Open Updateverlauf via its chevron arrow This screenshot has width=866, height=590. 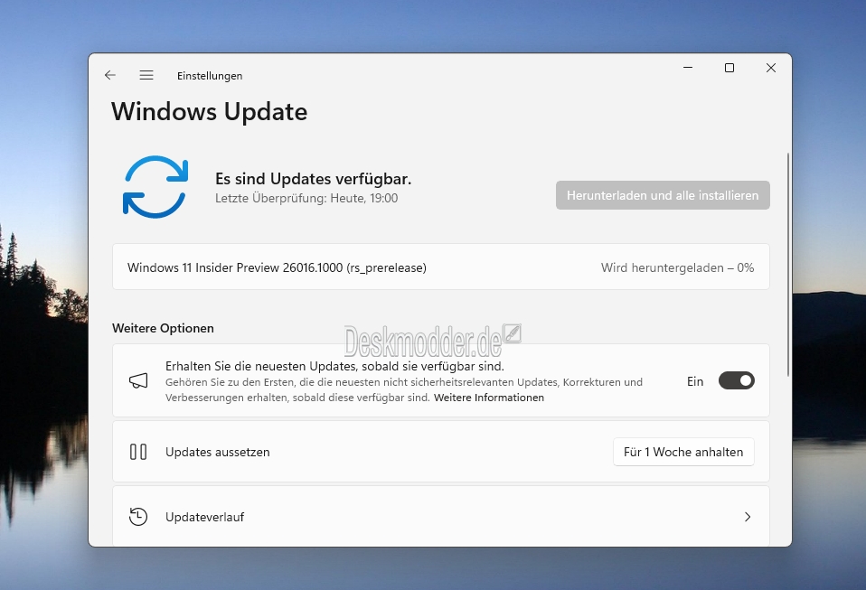[x=748, y=517]
